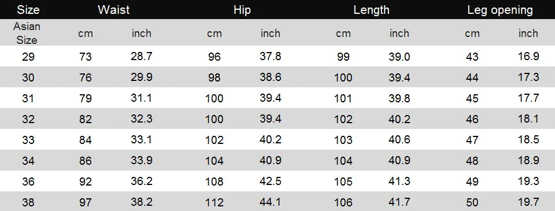Select the 19.7 inch leg opening value

pos(528,202)
